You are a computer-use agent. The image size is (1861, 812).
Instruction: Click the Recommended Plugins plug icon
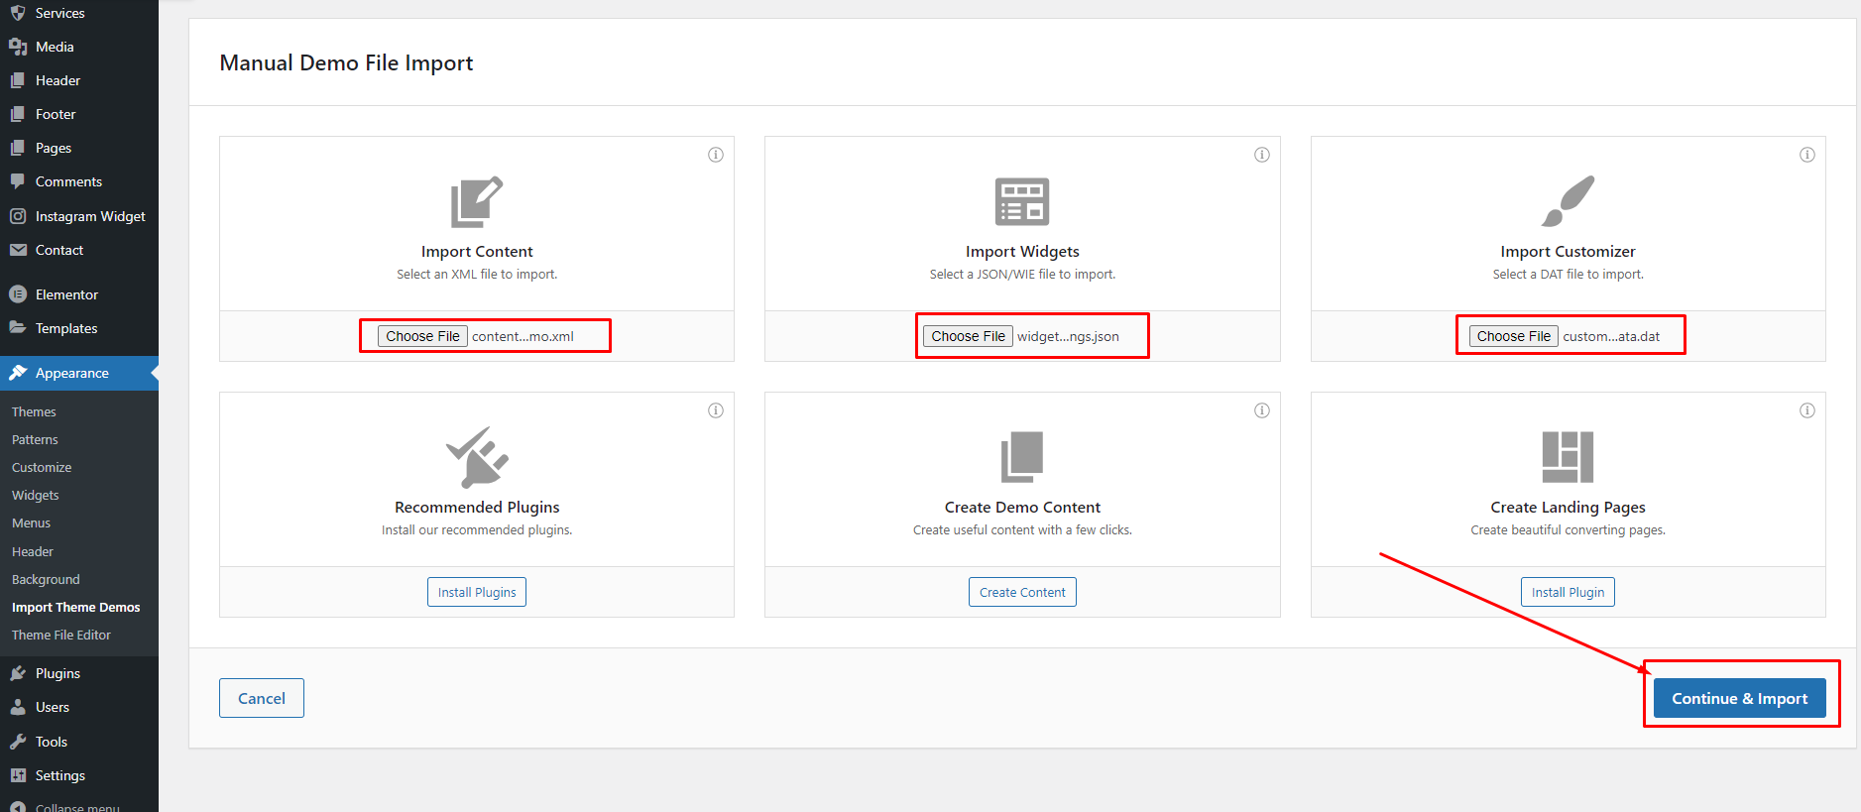(477, 457)
